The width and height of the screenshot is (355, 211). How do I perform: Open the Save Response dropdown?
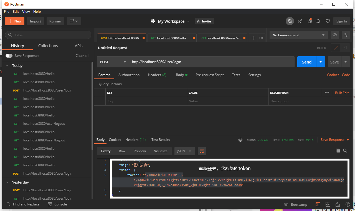click(x=335, y=140)
